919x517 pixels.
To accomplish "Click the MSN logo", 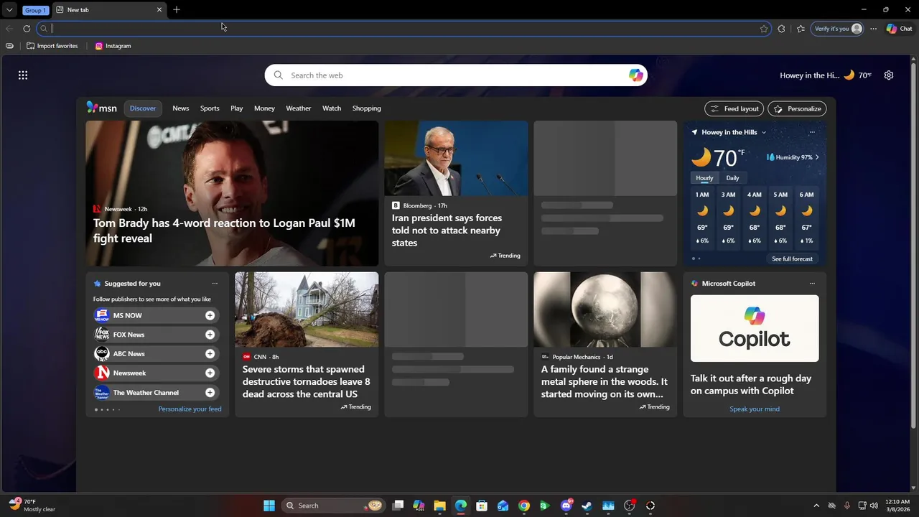I will click(x=101, y=108).
